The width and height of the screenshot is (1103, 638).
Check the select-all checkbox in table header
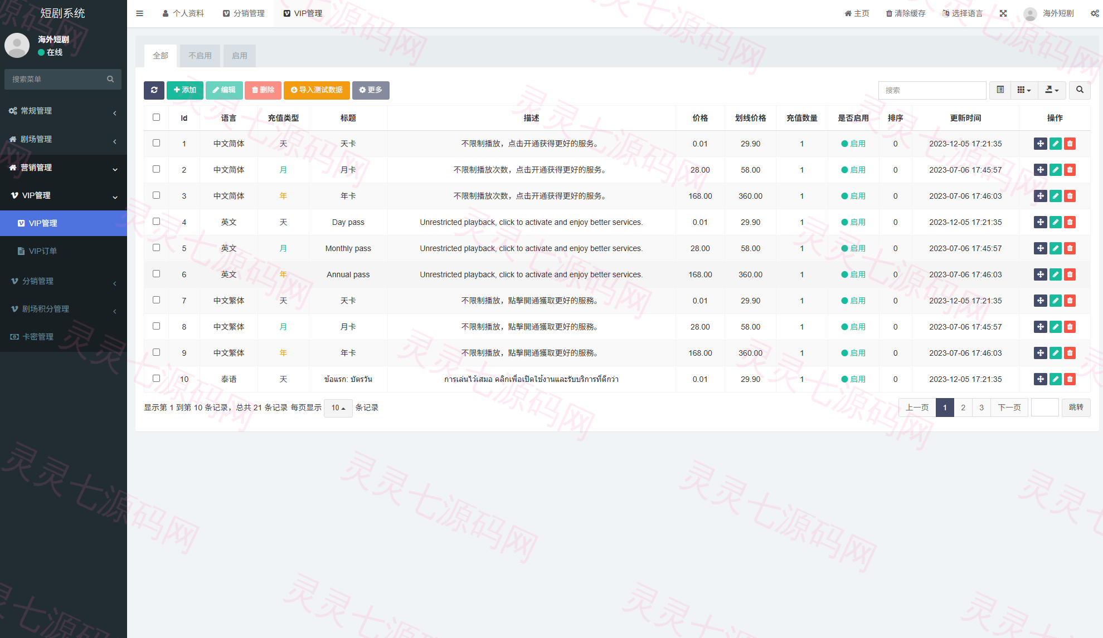point(156,117)
